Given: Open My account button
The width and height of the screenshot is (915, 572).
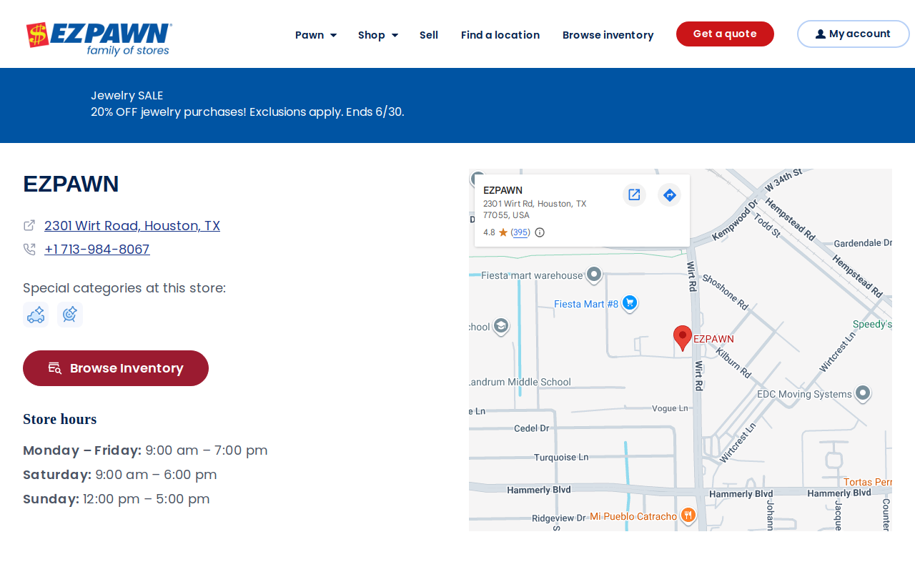Looking at the screenshot, I should pyautogui.click(x=854, y=34).
